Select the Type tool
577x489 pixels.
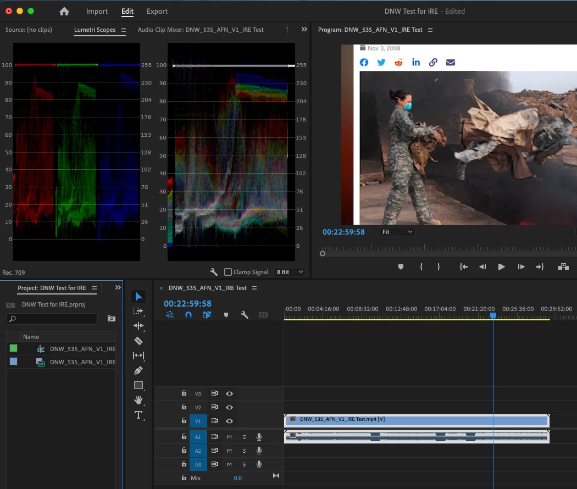pos(138,415)
